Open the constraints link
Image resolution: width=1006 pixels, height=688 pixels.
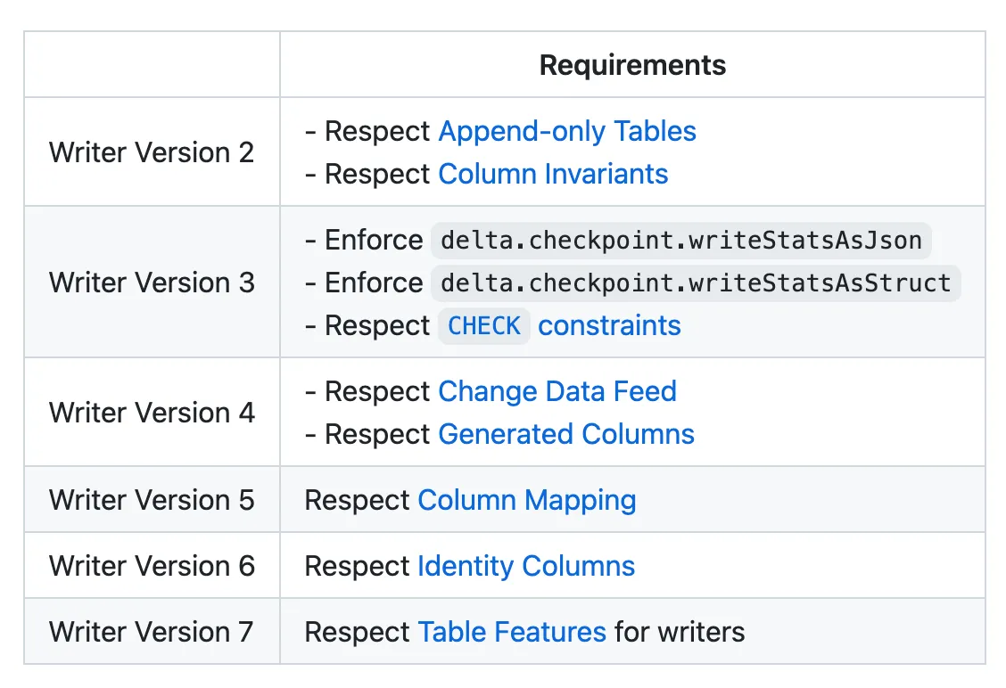coord(609,326)
